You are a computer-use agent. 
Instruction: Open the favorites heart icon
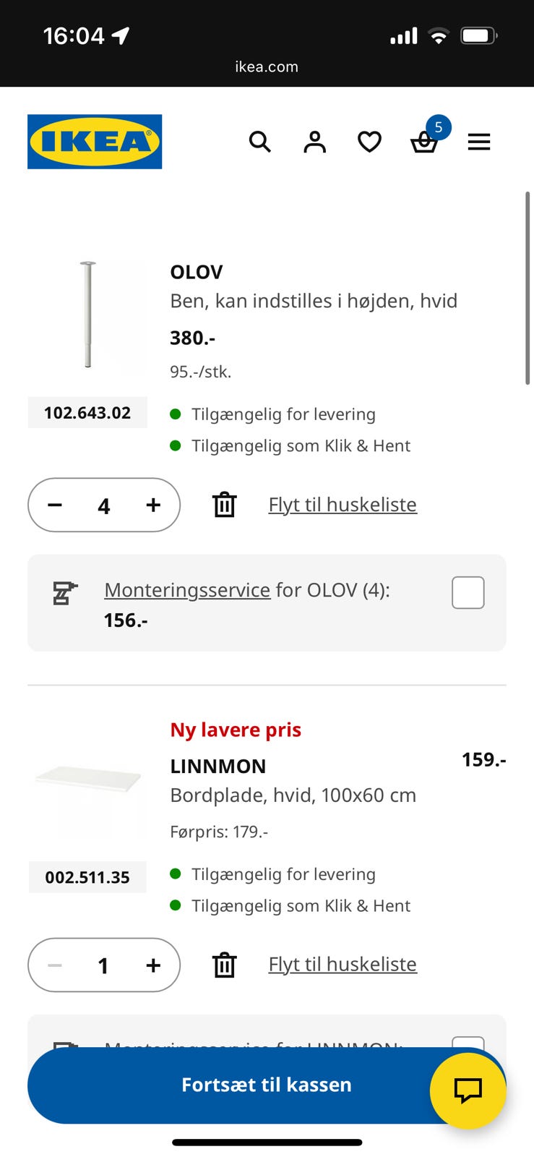(369, 142)
